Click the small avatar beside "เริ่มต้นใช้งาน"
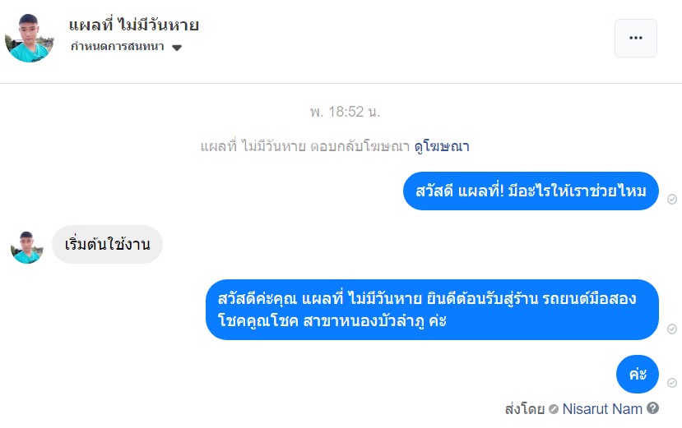The height and width of the screenshot is (428, 682). pos(27,246)
